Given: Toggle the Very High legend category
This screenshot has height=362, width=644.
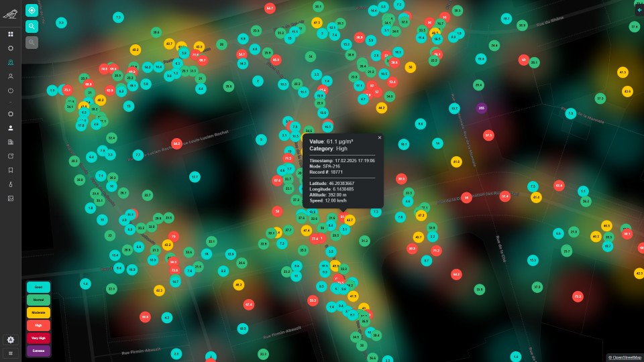Looking at the screenshot, I should click(38, 338).
